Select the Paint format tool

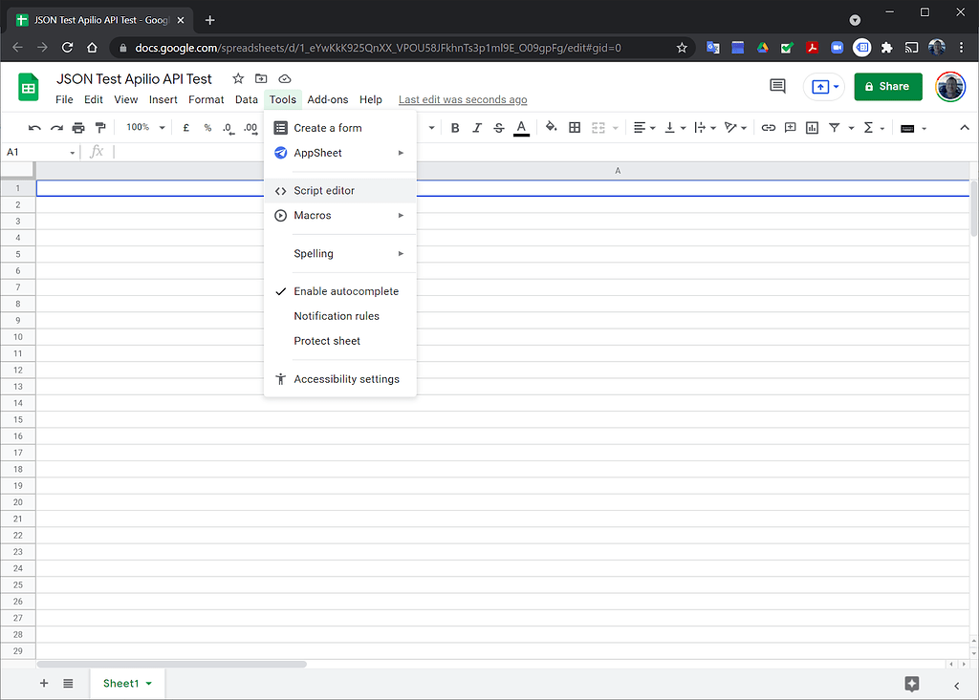[100, 127]
